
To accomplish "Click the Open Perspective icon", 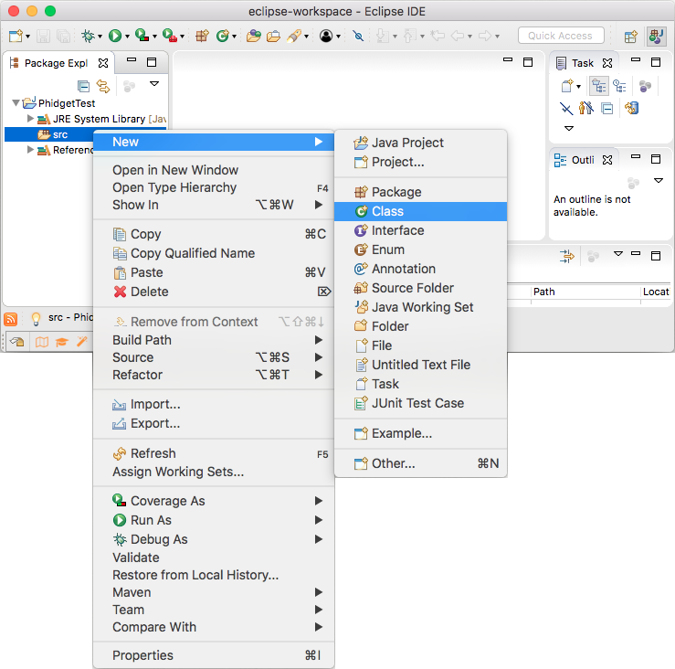I will [630, 36].
